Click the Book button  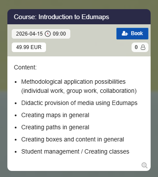(132, 33)
